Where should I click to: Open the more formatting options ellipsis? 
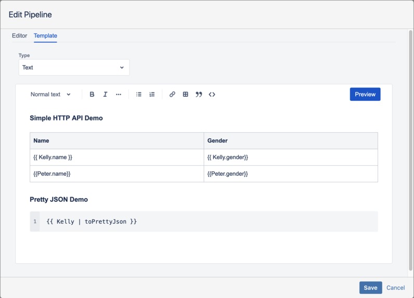[119, 94]
